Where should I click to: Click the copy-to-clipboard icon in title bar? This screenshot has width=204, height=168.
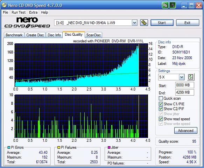click(x=165, y=5)
